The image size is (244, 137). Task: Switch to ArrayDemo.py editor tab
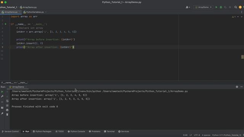click(x=11, y=12)
